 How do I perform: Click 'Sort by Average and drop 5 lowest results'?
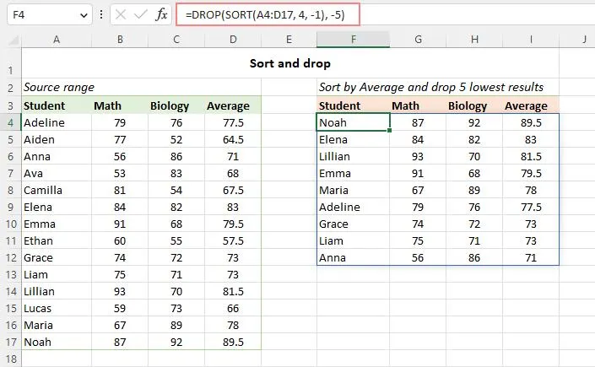[431, 87]
